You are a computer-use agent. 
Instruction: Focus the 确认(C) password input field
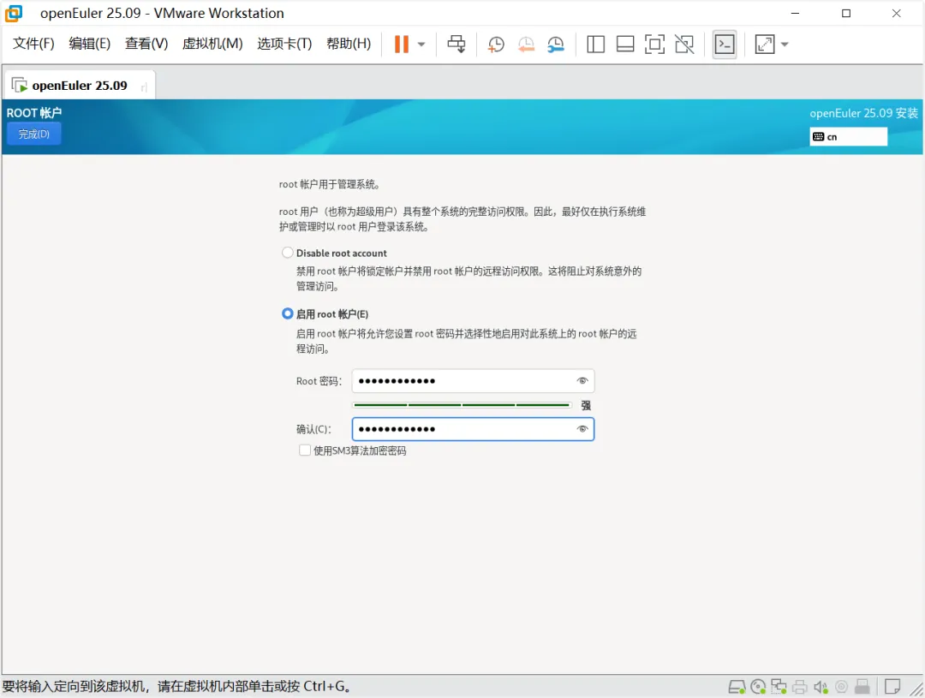tap(473, 429)
